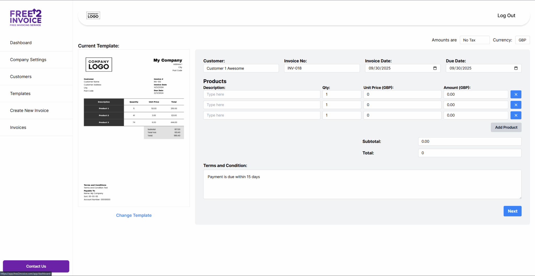Open Change Template
Screen dimensions: 535x276
click(x=134, y=215)
